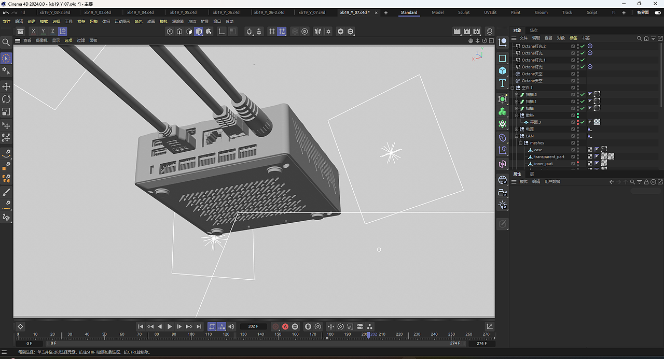This screenshot has height=359, width=664.
Task: Click the current frame 202 F field
Action: pos(253,326)
